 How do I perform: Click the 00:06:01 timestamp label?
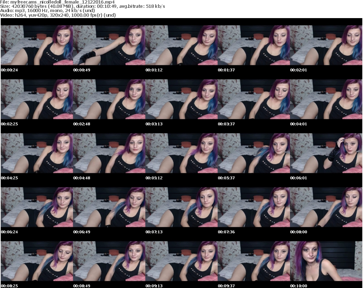pyautogui.click(x=298, y=178)
